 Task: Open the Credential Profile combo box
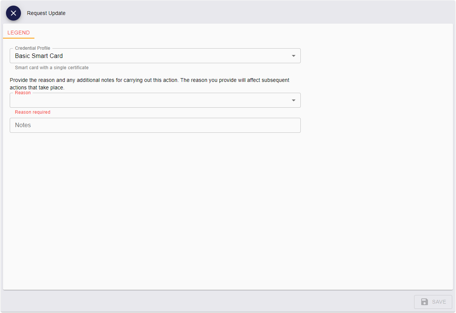150,56
